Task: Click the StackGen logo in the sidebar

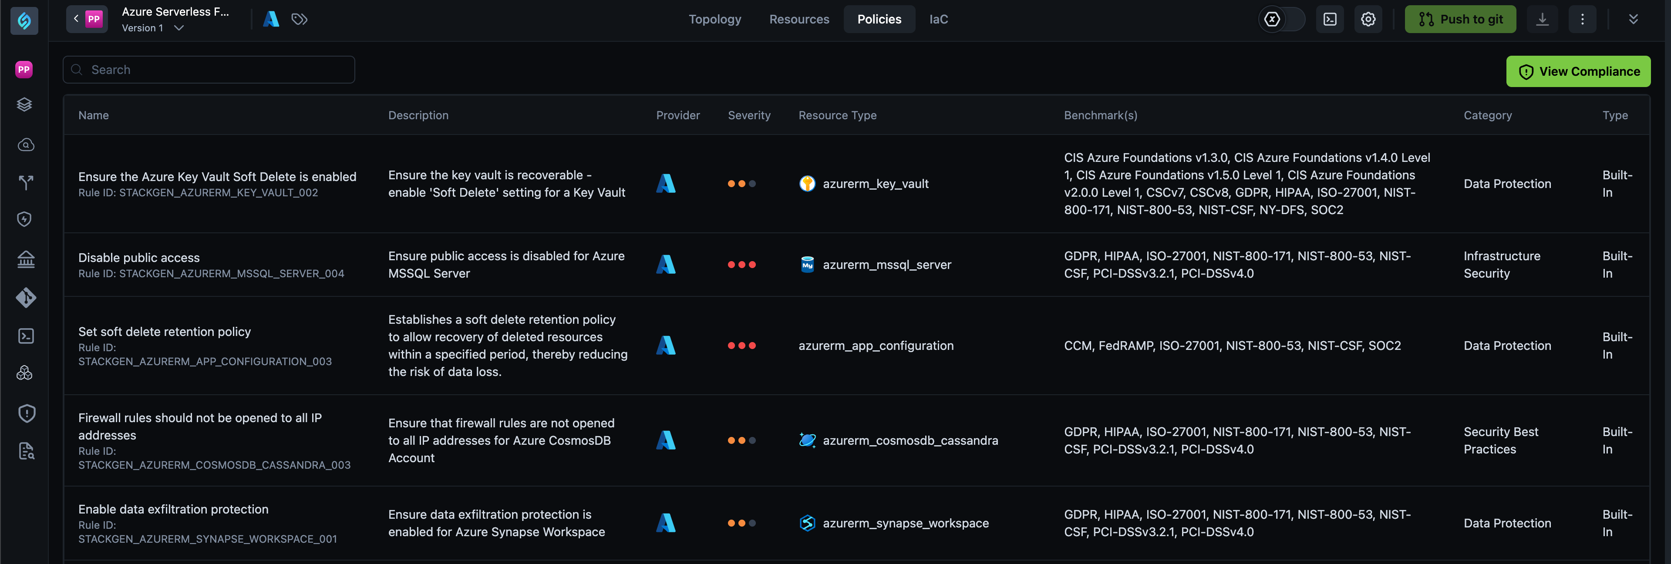Action: pyautogui.click(x=24, y=20)
